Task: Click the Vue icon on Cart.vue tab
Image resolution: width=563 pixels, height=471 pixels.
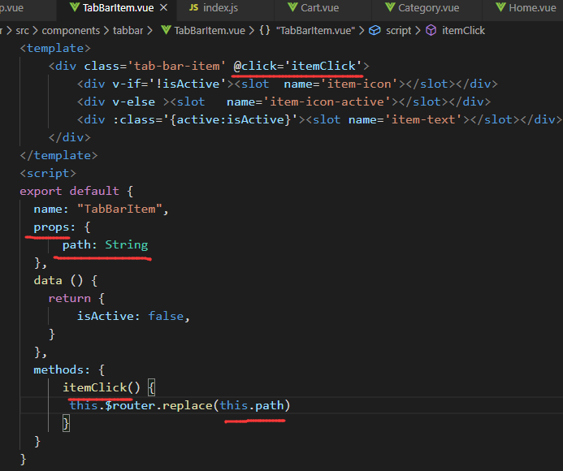Action: point(292,8)
